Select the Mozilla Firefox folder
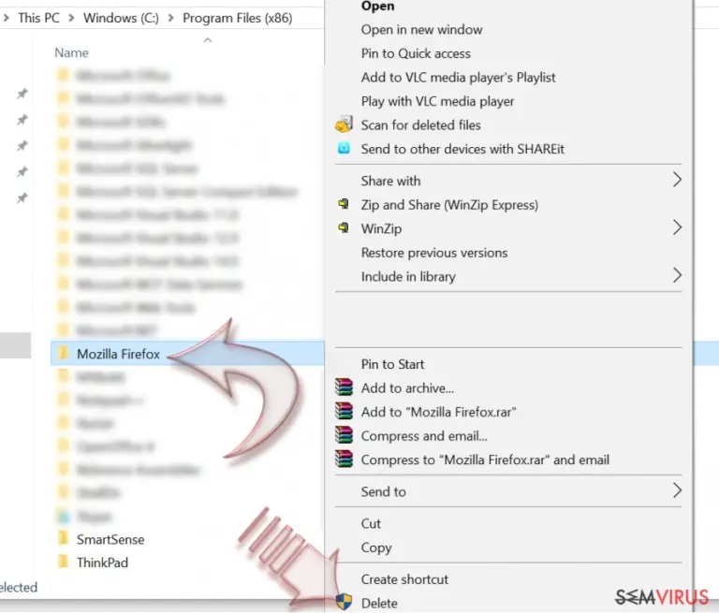Image resolution: width=719 pixels, height=613 pixels. [x=118, y=355]
